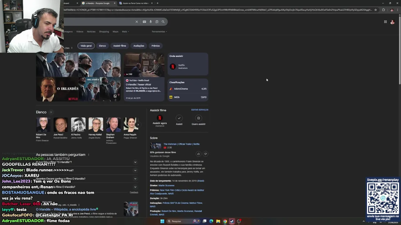The height and width of the screenshot is (225, 401).
Task: Open the Notícias search tab
Action: [x=91, y=32]
